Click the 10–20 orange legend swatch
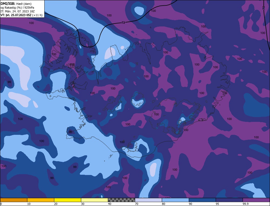Viewport: 270px width, 206px height. 41,200
